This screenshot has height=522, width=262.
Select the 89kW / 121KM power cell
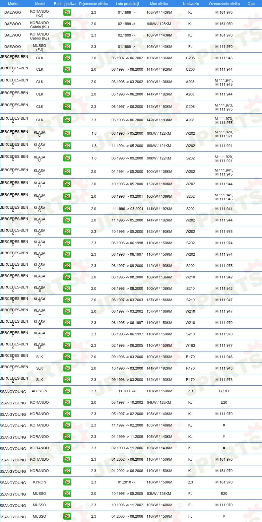[x=159, y=146]
